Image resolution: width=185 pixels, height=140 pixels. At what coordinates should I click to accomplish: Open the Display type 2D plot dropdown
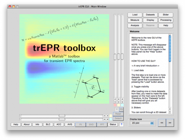[x=142, y=123]
